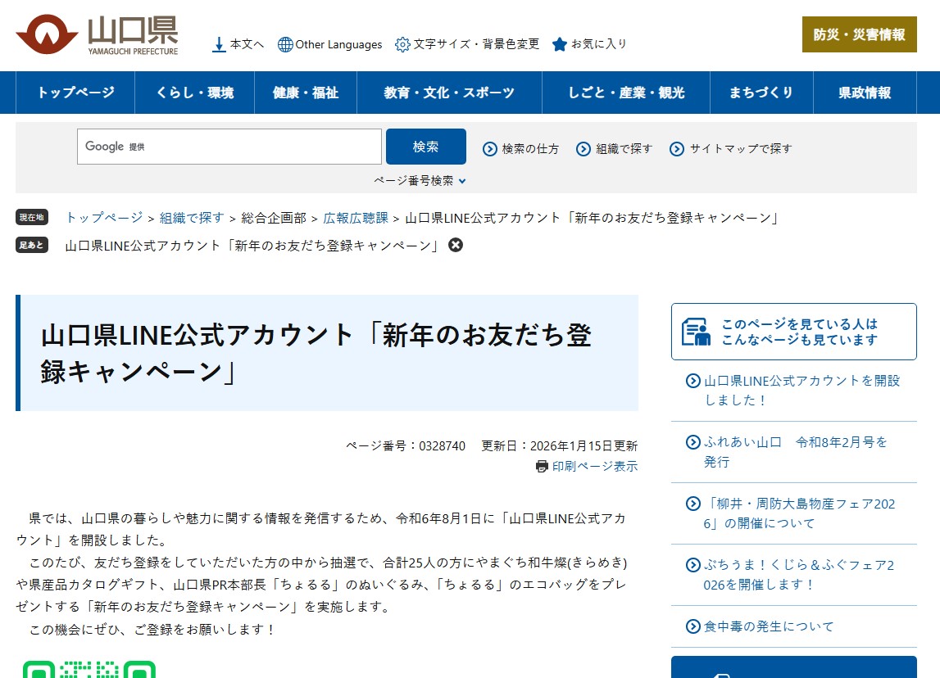Open the 食中毒の発生について link
Viewport: 940px width, 678px height.
(x=768, y=626)
